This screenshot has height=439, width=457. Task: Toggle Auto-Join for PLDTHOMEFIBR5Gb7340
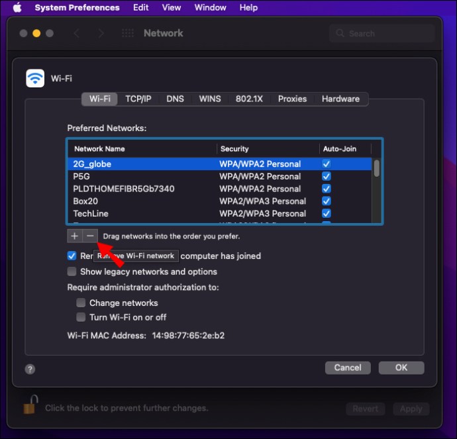coord(327,189)
